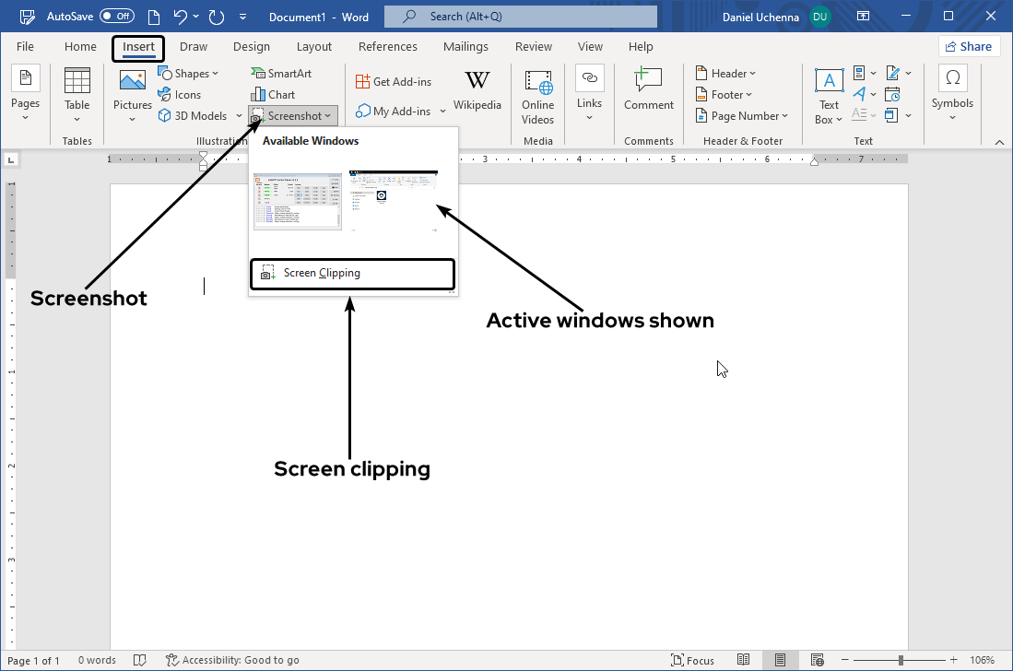The image size is (1013, 671).
Task: Toggle the AutoSave switch
Action: pos(116,17)
